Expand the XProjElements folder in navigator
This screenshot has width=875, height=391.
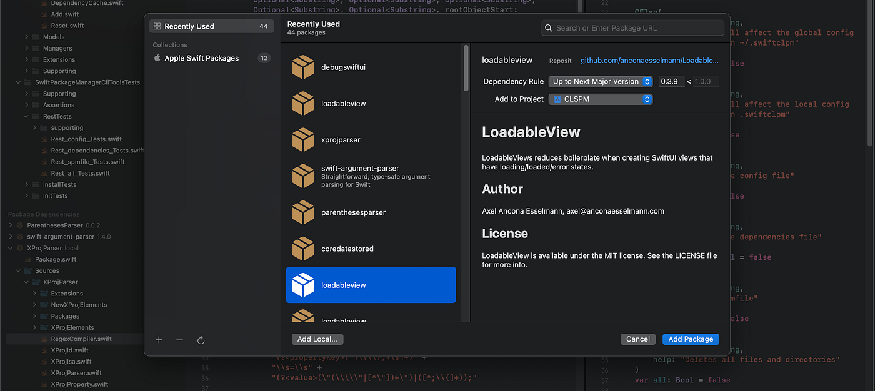35,327
